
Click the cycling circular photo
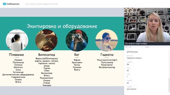coord(46,40)
